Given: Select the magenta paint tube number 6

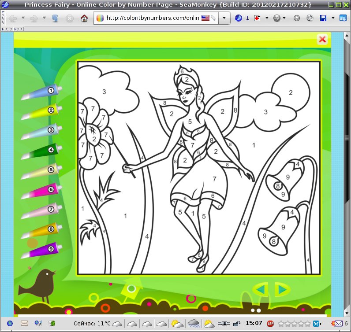Looking at the screenshot, I should (x=41, y=192).
